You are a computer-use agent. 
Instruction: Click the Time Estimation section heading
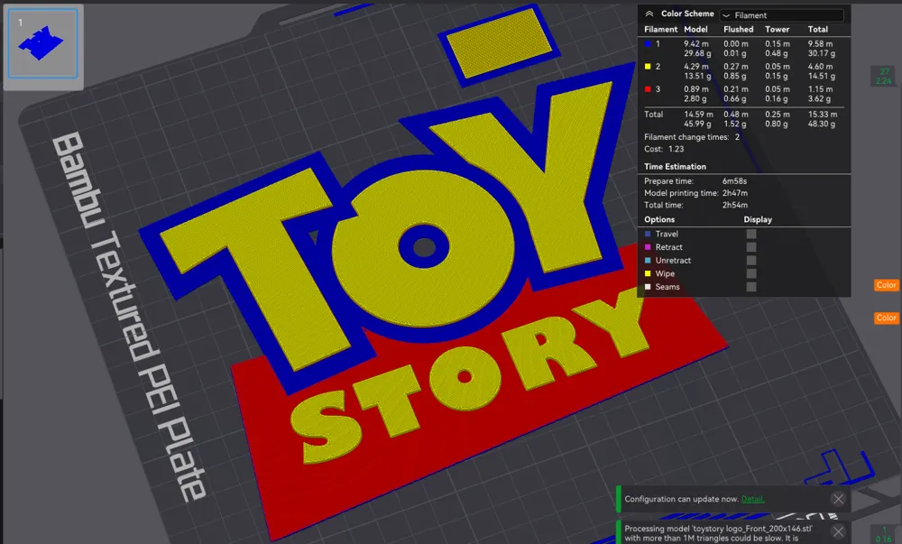pyautogui.click(x=675, y=167)
